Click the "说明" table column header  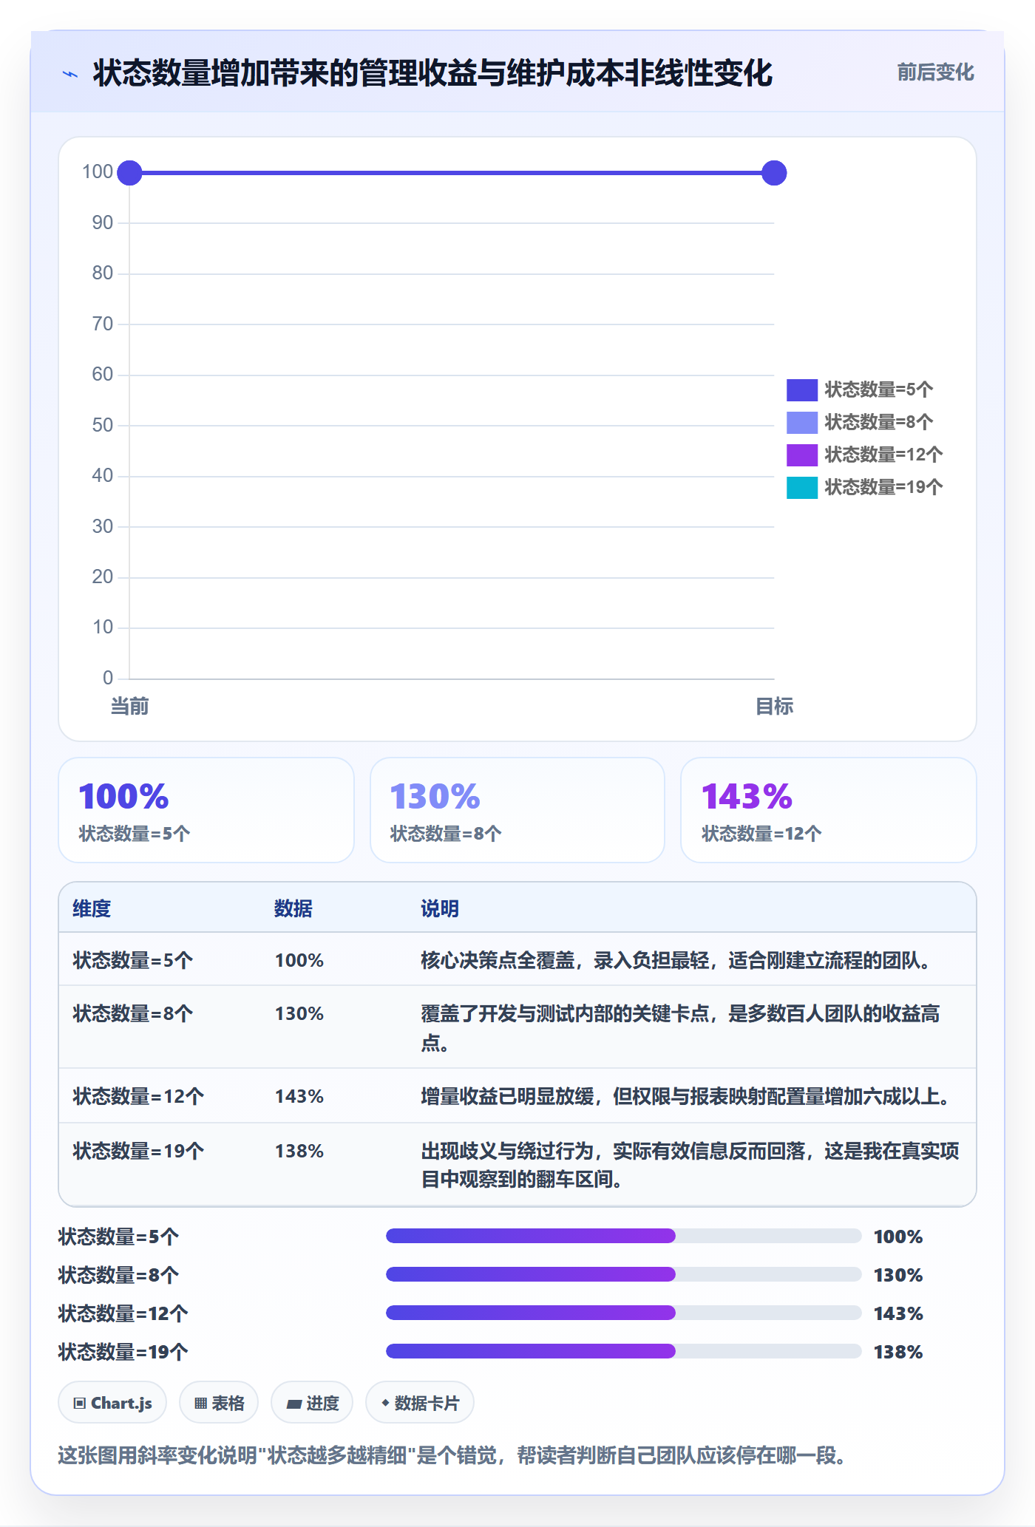click(x=440, y=908)
